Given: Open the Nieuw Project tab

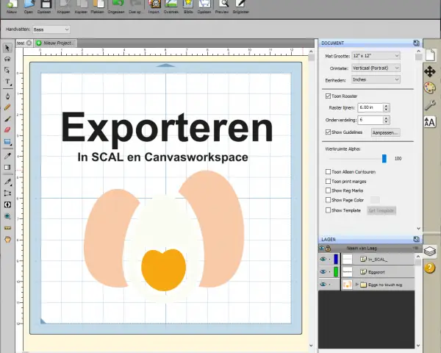Looking at the screenshot, I should (56, 43).
